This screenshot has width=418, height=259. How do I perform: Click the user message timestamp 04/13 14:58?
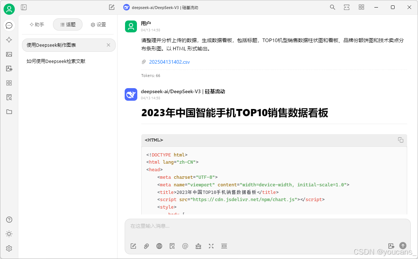click(x=151, y=30)
